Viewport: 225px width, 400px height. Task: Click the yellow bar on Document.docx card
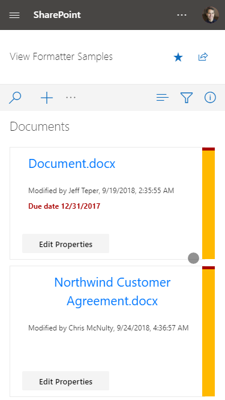[208, 204]
